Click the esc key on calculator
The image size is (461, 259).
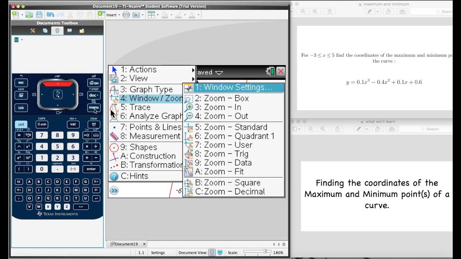pyautogui.click(x=21, y=83)
